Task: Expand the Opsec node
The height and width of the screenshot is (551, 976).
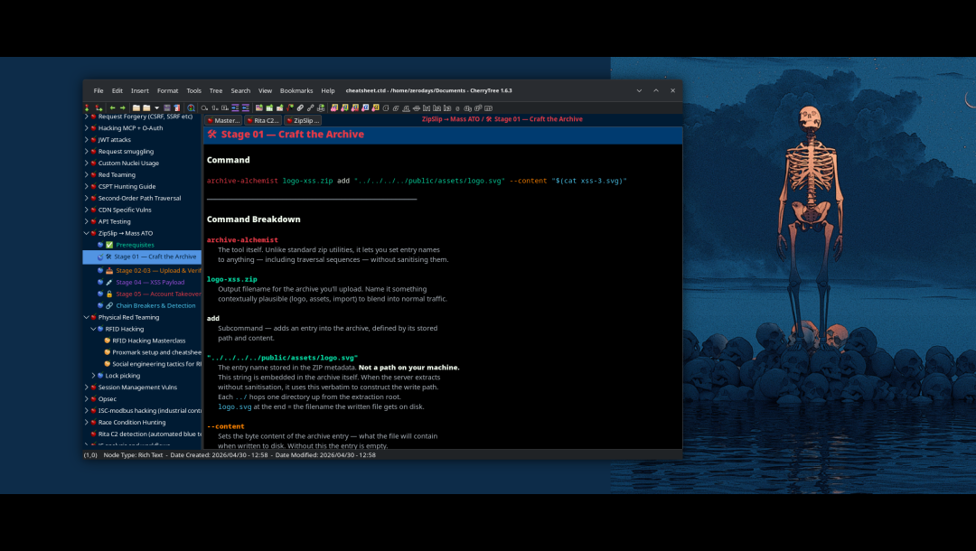Action: (87, 399)
